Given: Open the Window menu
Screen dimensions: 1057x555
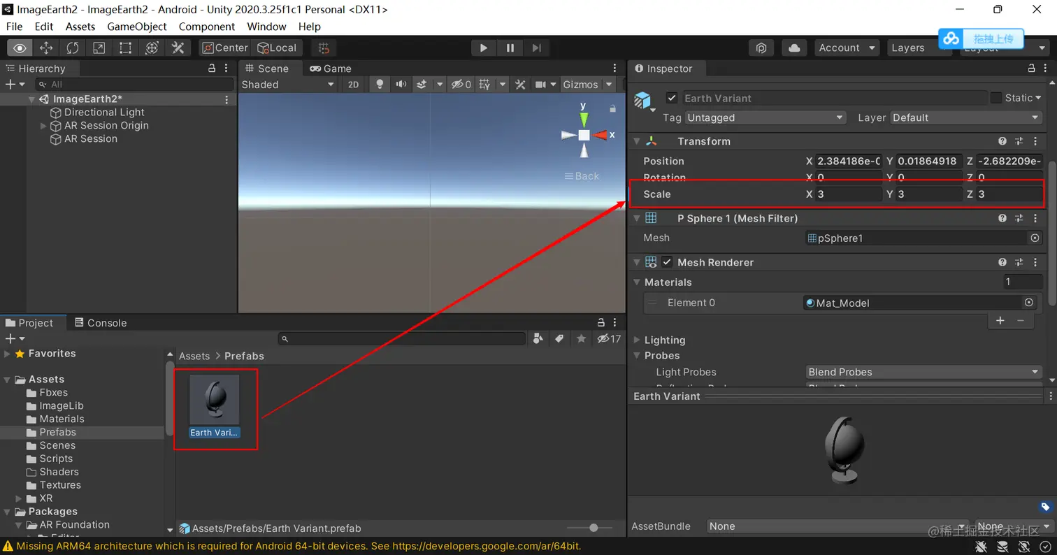Looking at the screenshot, I should pos(266,27).
